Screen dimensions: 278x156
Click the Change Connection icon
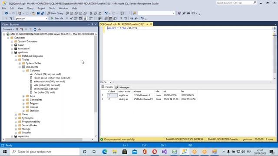tap(11, 18)
